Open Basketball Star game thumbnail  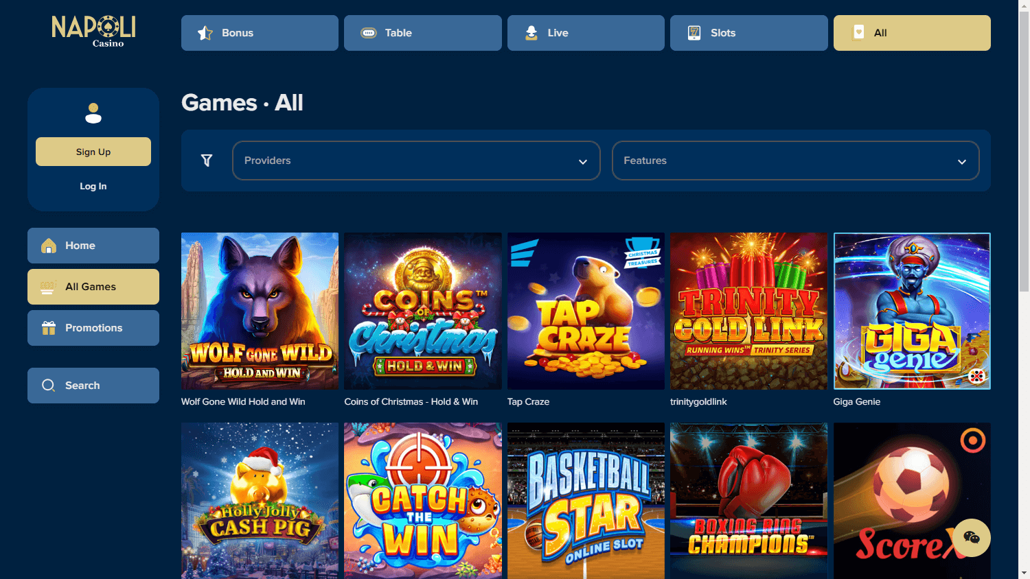(586, 501)
